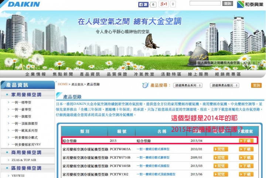The width and height of the screenshot is (266, 178).
Task: Open the 一對一變頻分離式頂級旗艦型 link
Action: (156, 174)
